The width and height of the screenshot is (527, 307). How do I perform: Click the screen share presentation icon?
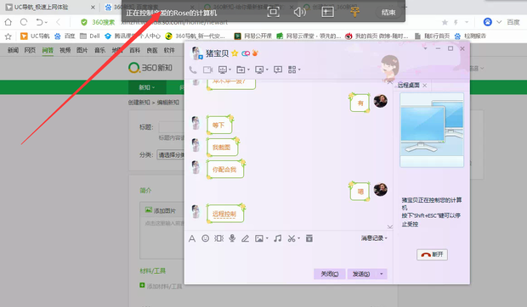[223, 70]
